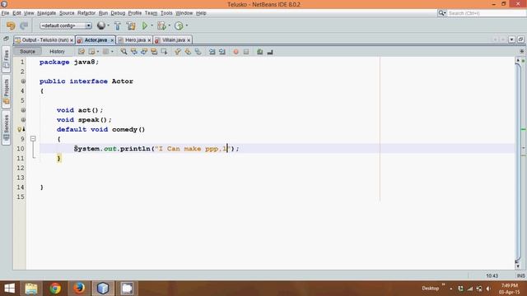The height and width of the screenshot is (296, 527).
Task: Switch editor to History view
Action: (x=57, y=51)
